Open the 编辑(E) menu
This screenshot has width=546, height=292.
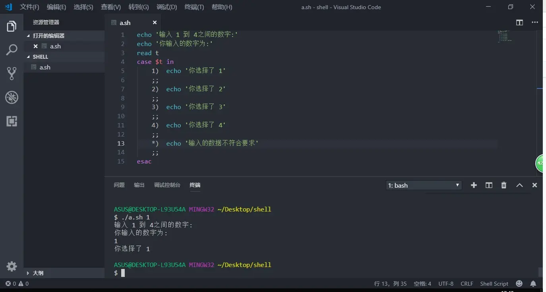pyautogui.click(x=56, y=7)
